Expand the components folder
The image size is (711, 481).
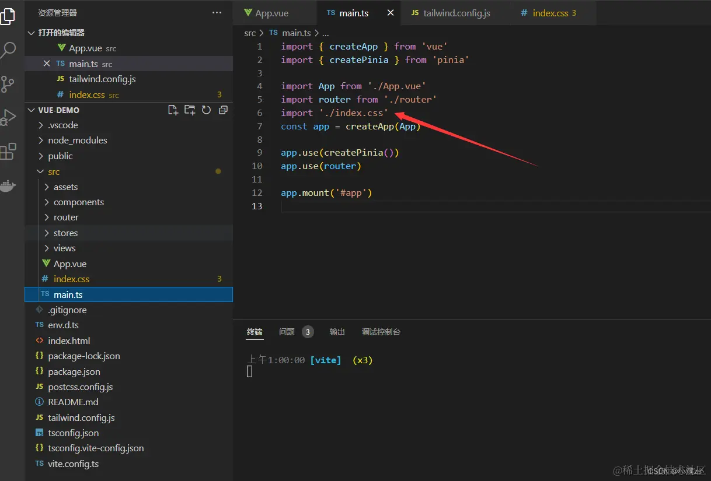pyautogui.click(x=128, y=202)
